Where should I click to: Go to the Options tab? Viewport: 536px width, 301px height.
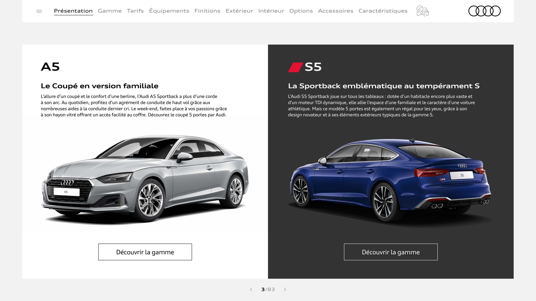click(x=301, y=11)
